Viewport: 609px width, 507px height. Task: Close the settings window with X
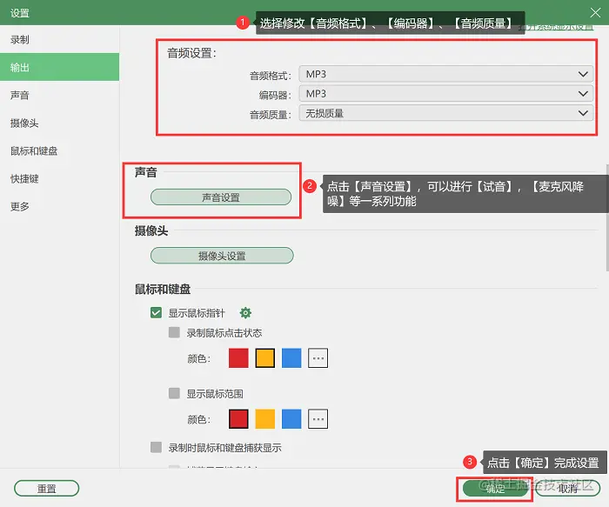tap(595, 13)
